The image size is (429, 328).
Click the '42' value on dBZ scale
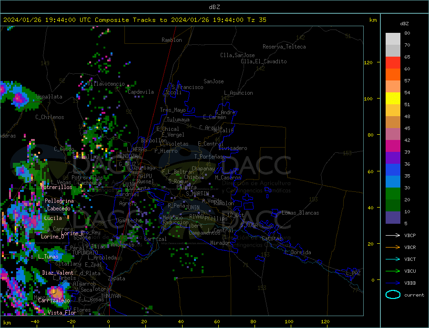[x=407, y=140]
